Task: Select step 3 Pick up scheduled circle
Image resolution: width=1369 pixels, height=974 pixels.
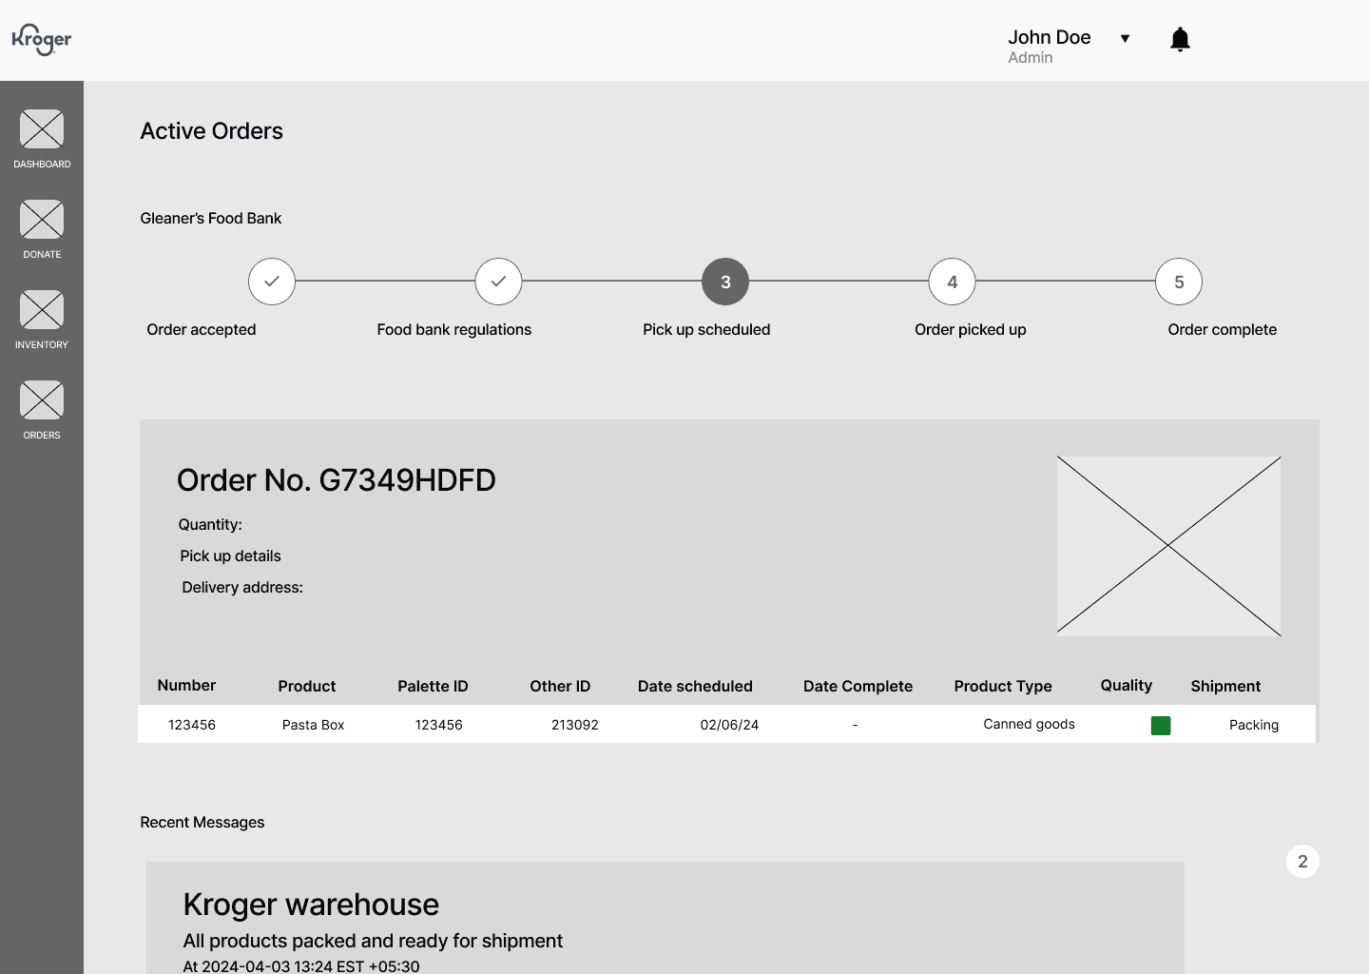Action: (725, 282)
